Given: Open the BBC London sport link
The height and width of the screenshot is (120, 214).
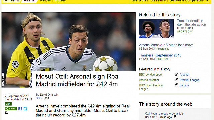Looking at the screenshot, I should (x=150, y=75).
